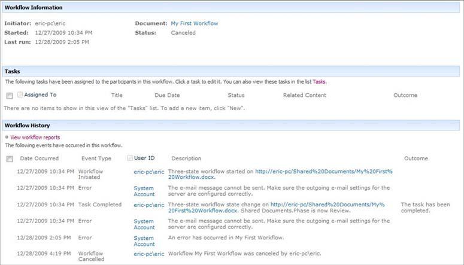Open eric-pc\eric user in Workflow Cancelled row
The width and height of the screenshot is (464, 265).
(148, 254)
